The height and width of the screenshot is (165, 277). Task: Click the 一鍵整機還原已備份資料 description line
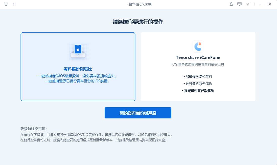click(x=77, y=81)
